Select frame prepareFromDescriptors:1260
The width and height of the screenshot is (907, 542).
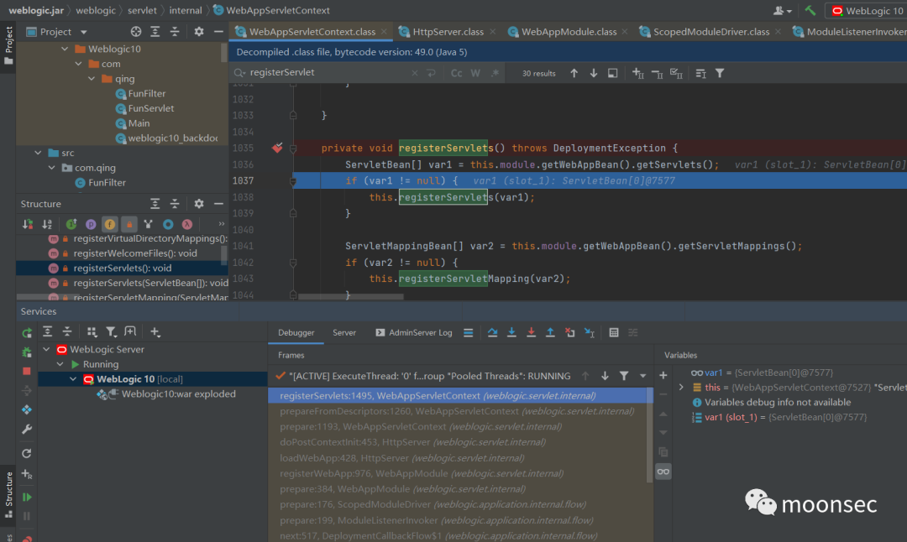457,411
